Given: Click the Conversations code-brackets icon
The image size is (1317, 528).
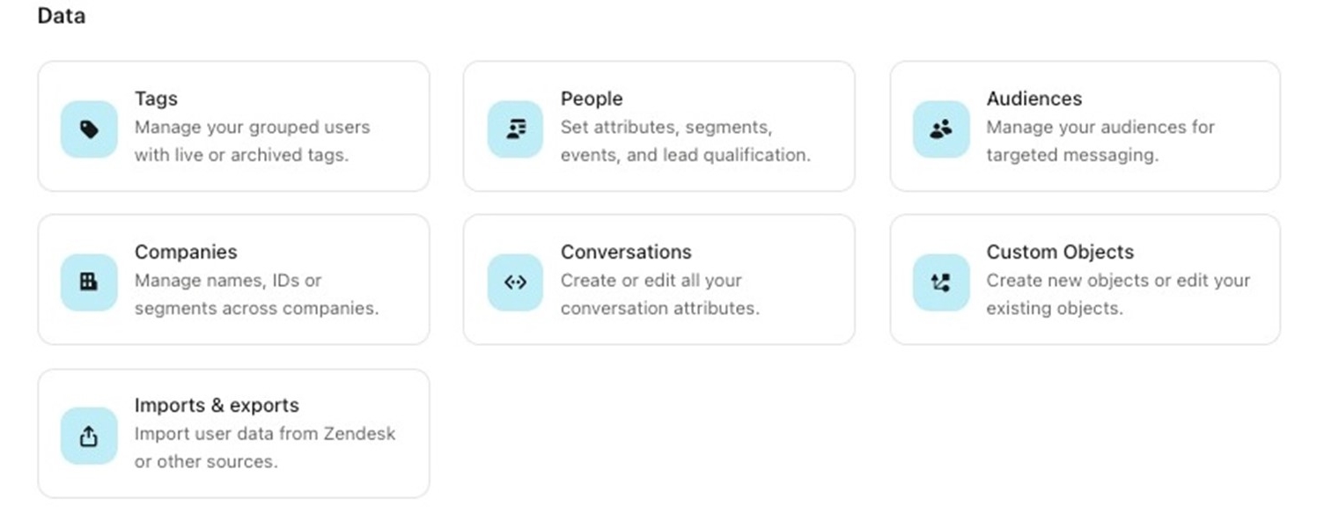Looking at the screenshot, I should pos(515,282).
